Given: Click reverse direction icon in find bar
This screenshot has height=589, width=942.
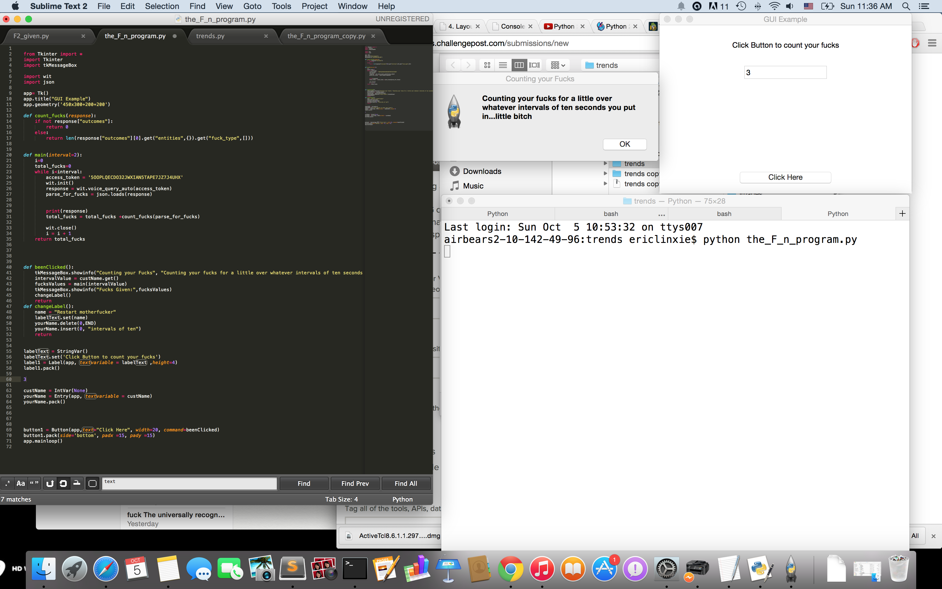Looking at the screenshot, I should (x=50, y=484).
